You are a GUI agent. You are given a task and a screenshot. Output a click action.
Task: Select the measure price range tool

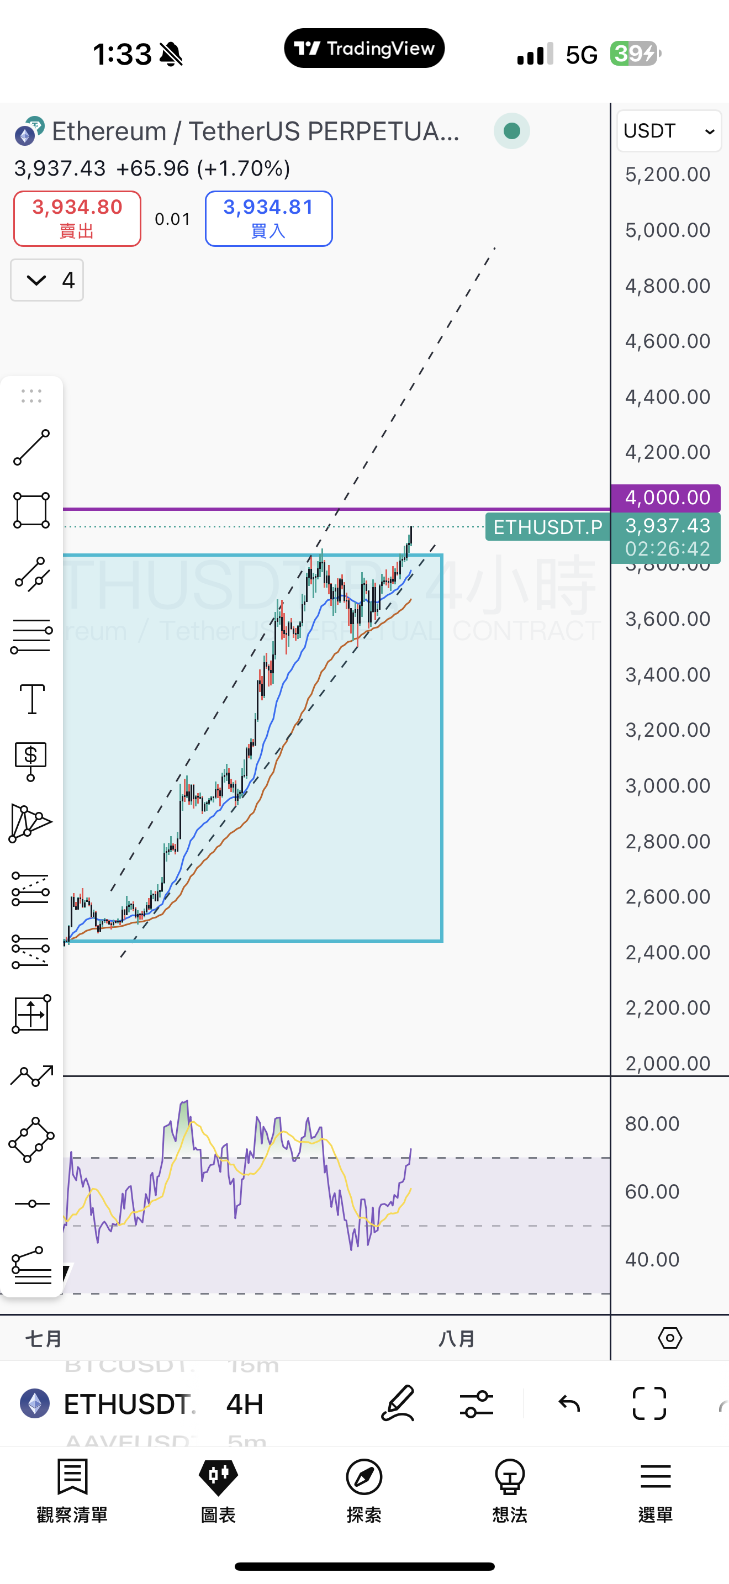(x=31, y=1015)
